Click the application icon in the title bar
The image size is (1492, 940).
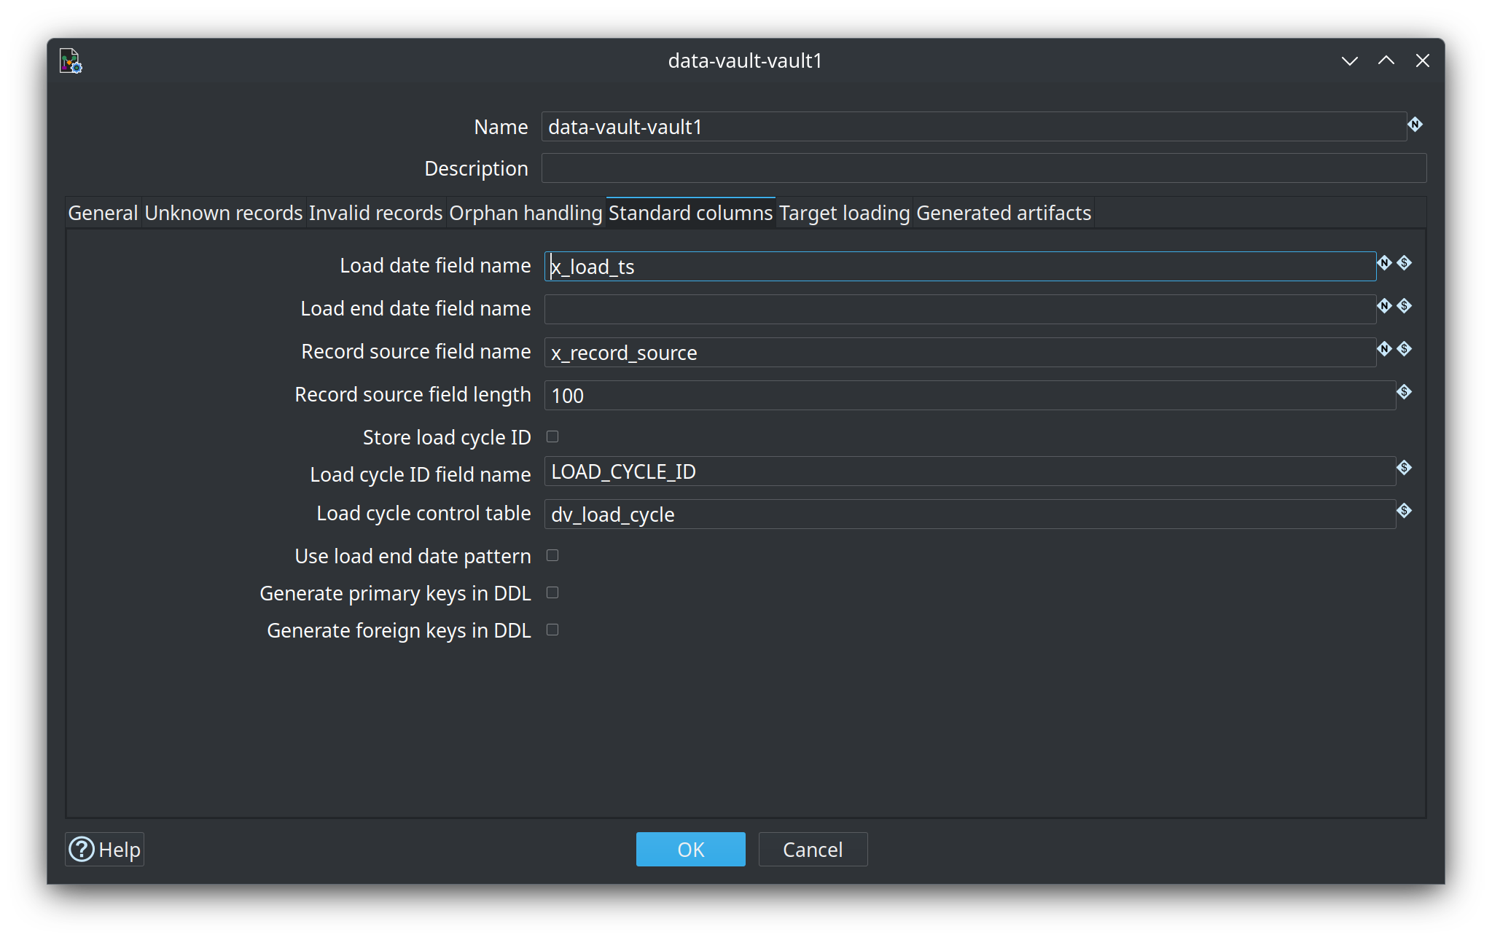point(71,61)
